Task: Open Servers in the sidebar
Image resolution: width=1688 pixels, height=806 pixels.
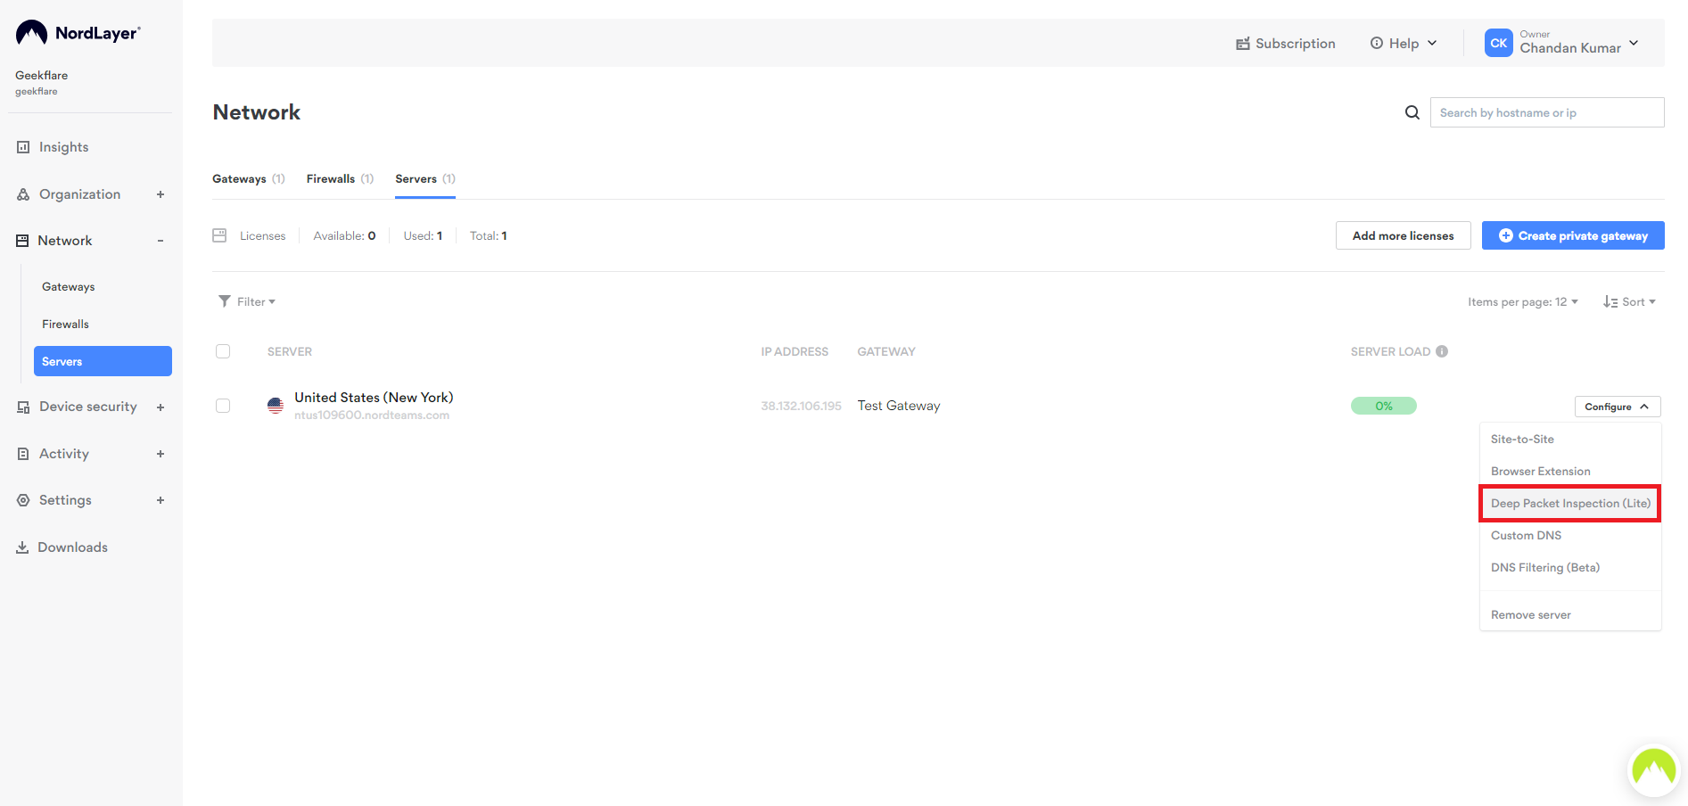Action: (103, 361)
